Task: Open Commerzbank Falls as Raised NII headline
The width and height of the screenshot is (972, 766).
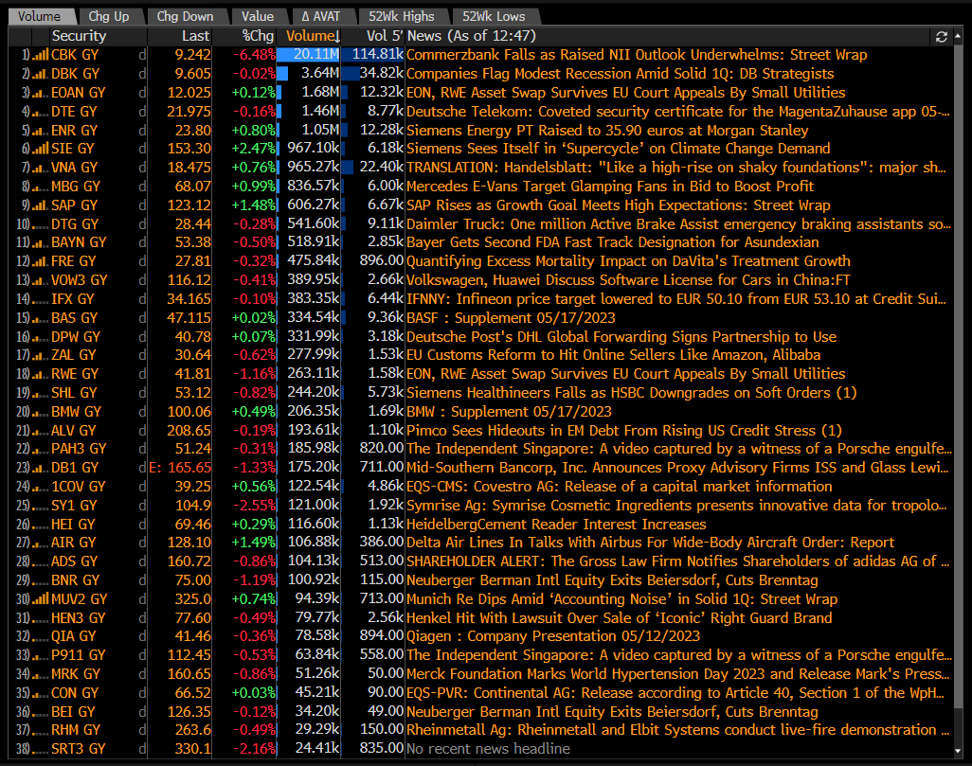Action: (637, 55)
